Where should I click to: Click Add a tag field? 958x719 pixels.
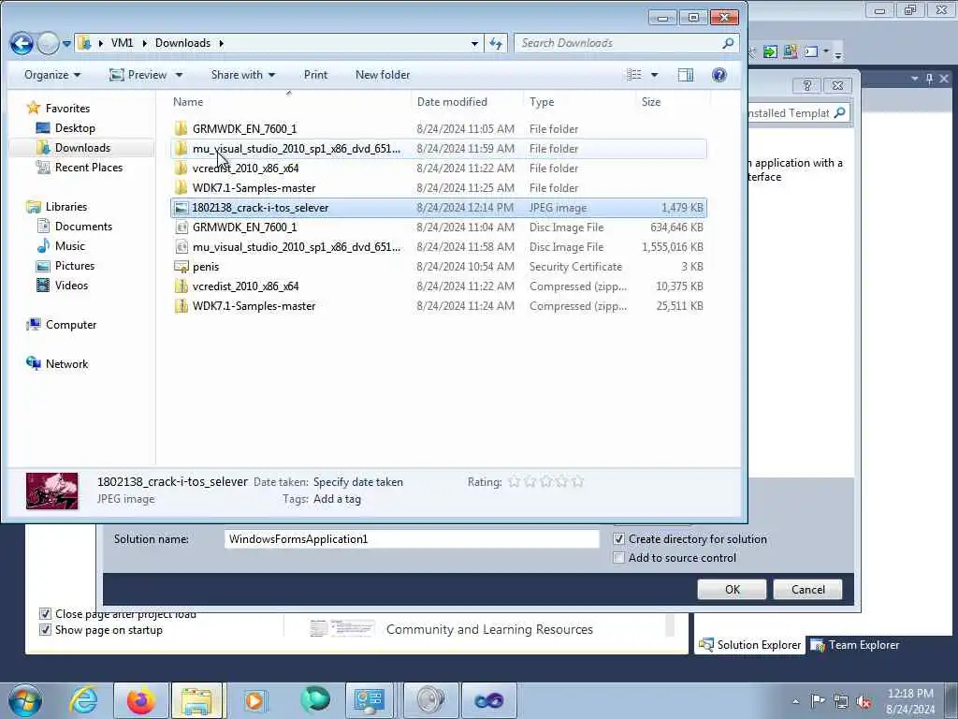click(x=337, y=499)
